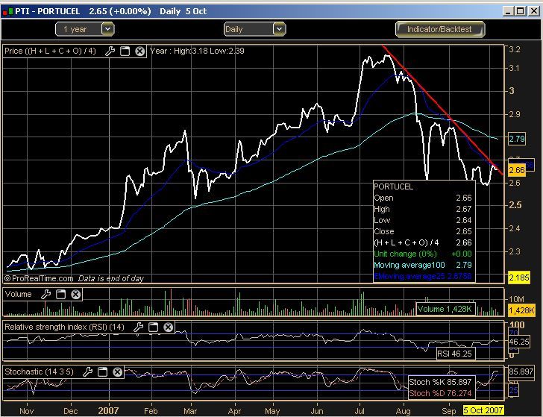
Task: Click the red descending trendline
Action: coord(443,110)
